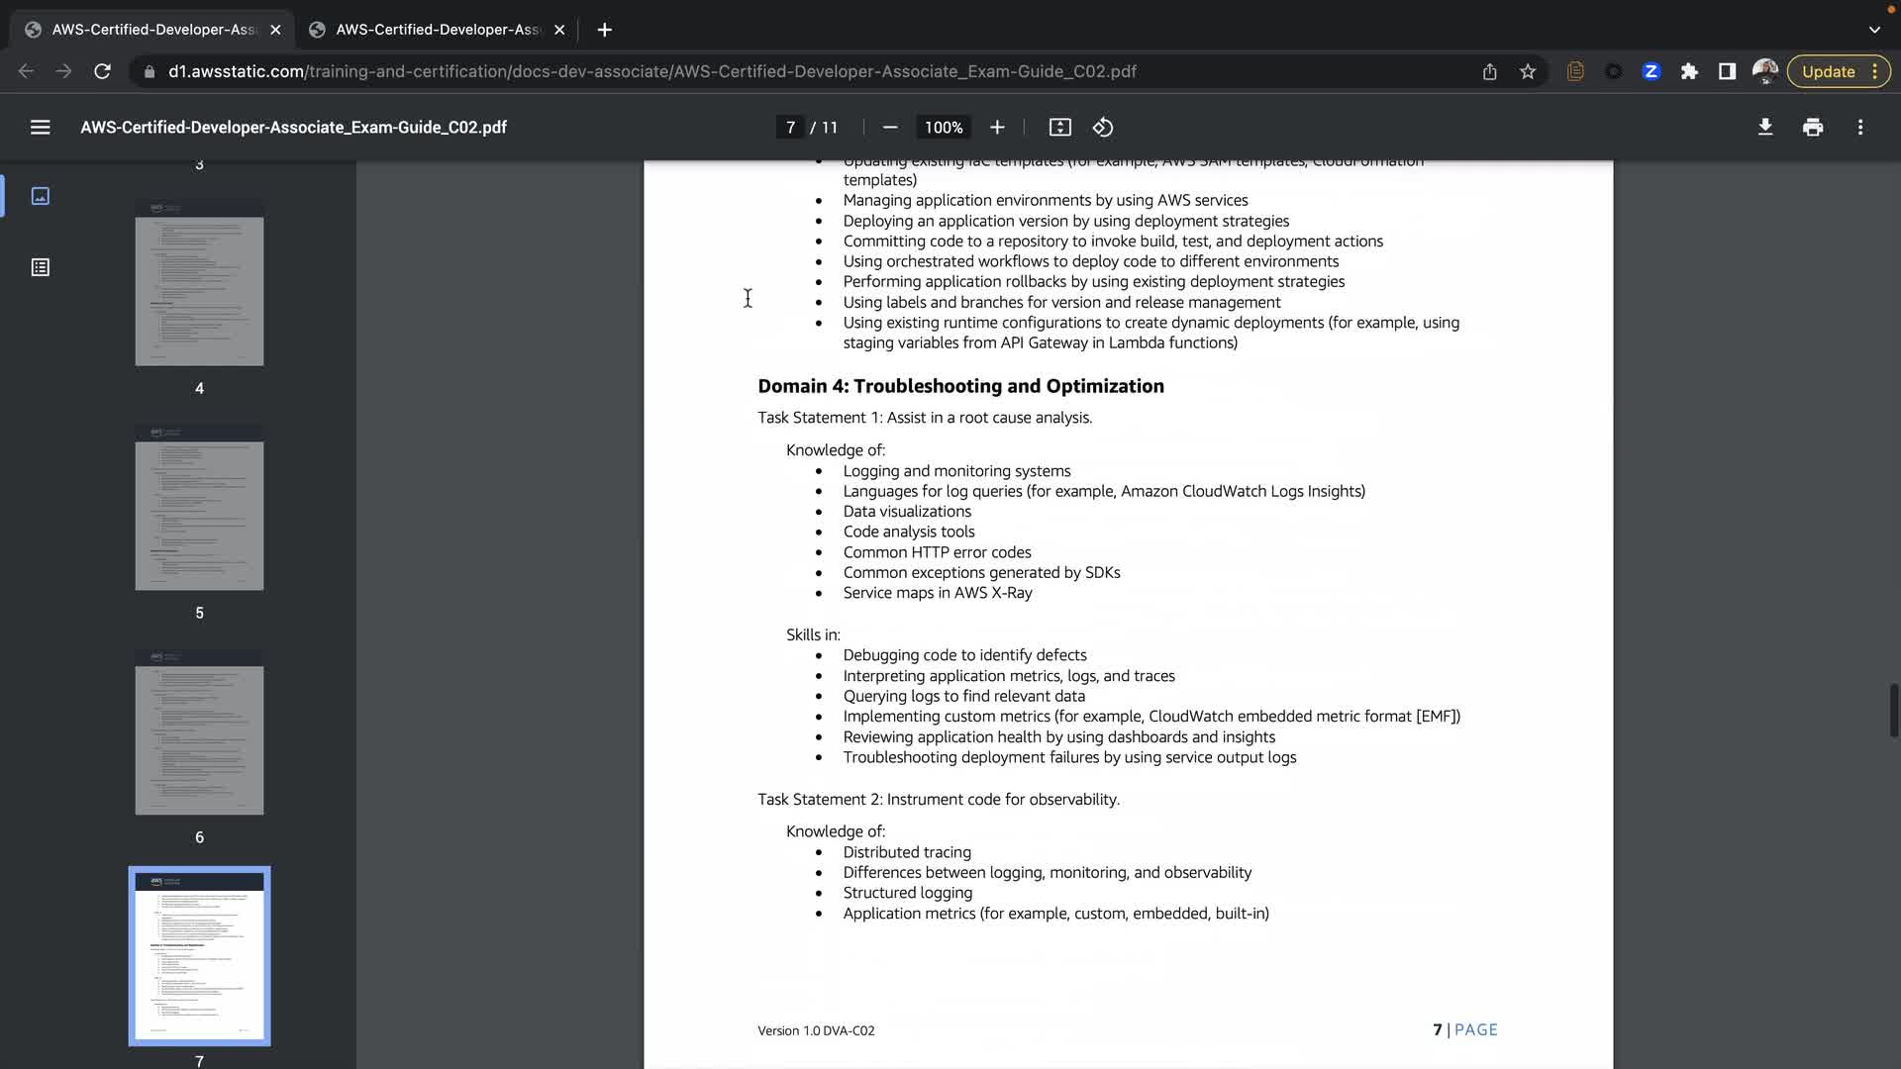The width and height of the screenshot is (1901, 1069).
Task: Expand the tab search dropdown arrow
Action: (x=1874, y=30)
